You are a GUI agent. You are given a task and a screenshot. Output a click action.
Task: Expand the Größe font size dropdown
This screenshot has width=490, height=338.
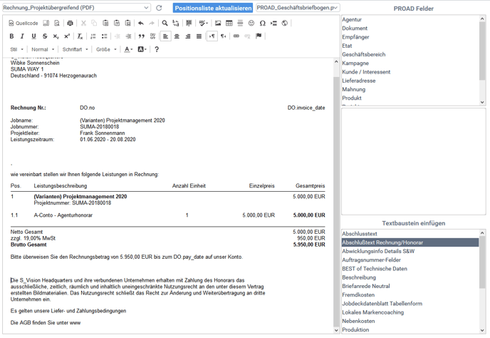106,50
